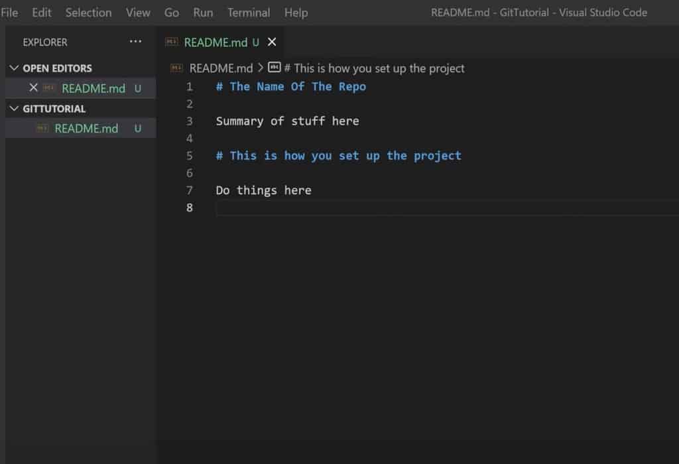Open the Run menu
This screenshot has width=679, height=464.
(x=203, y=12)
